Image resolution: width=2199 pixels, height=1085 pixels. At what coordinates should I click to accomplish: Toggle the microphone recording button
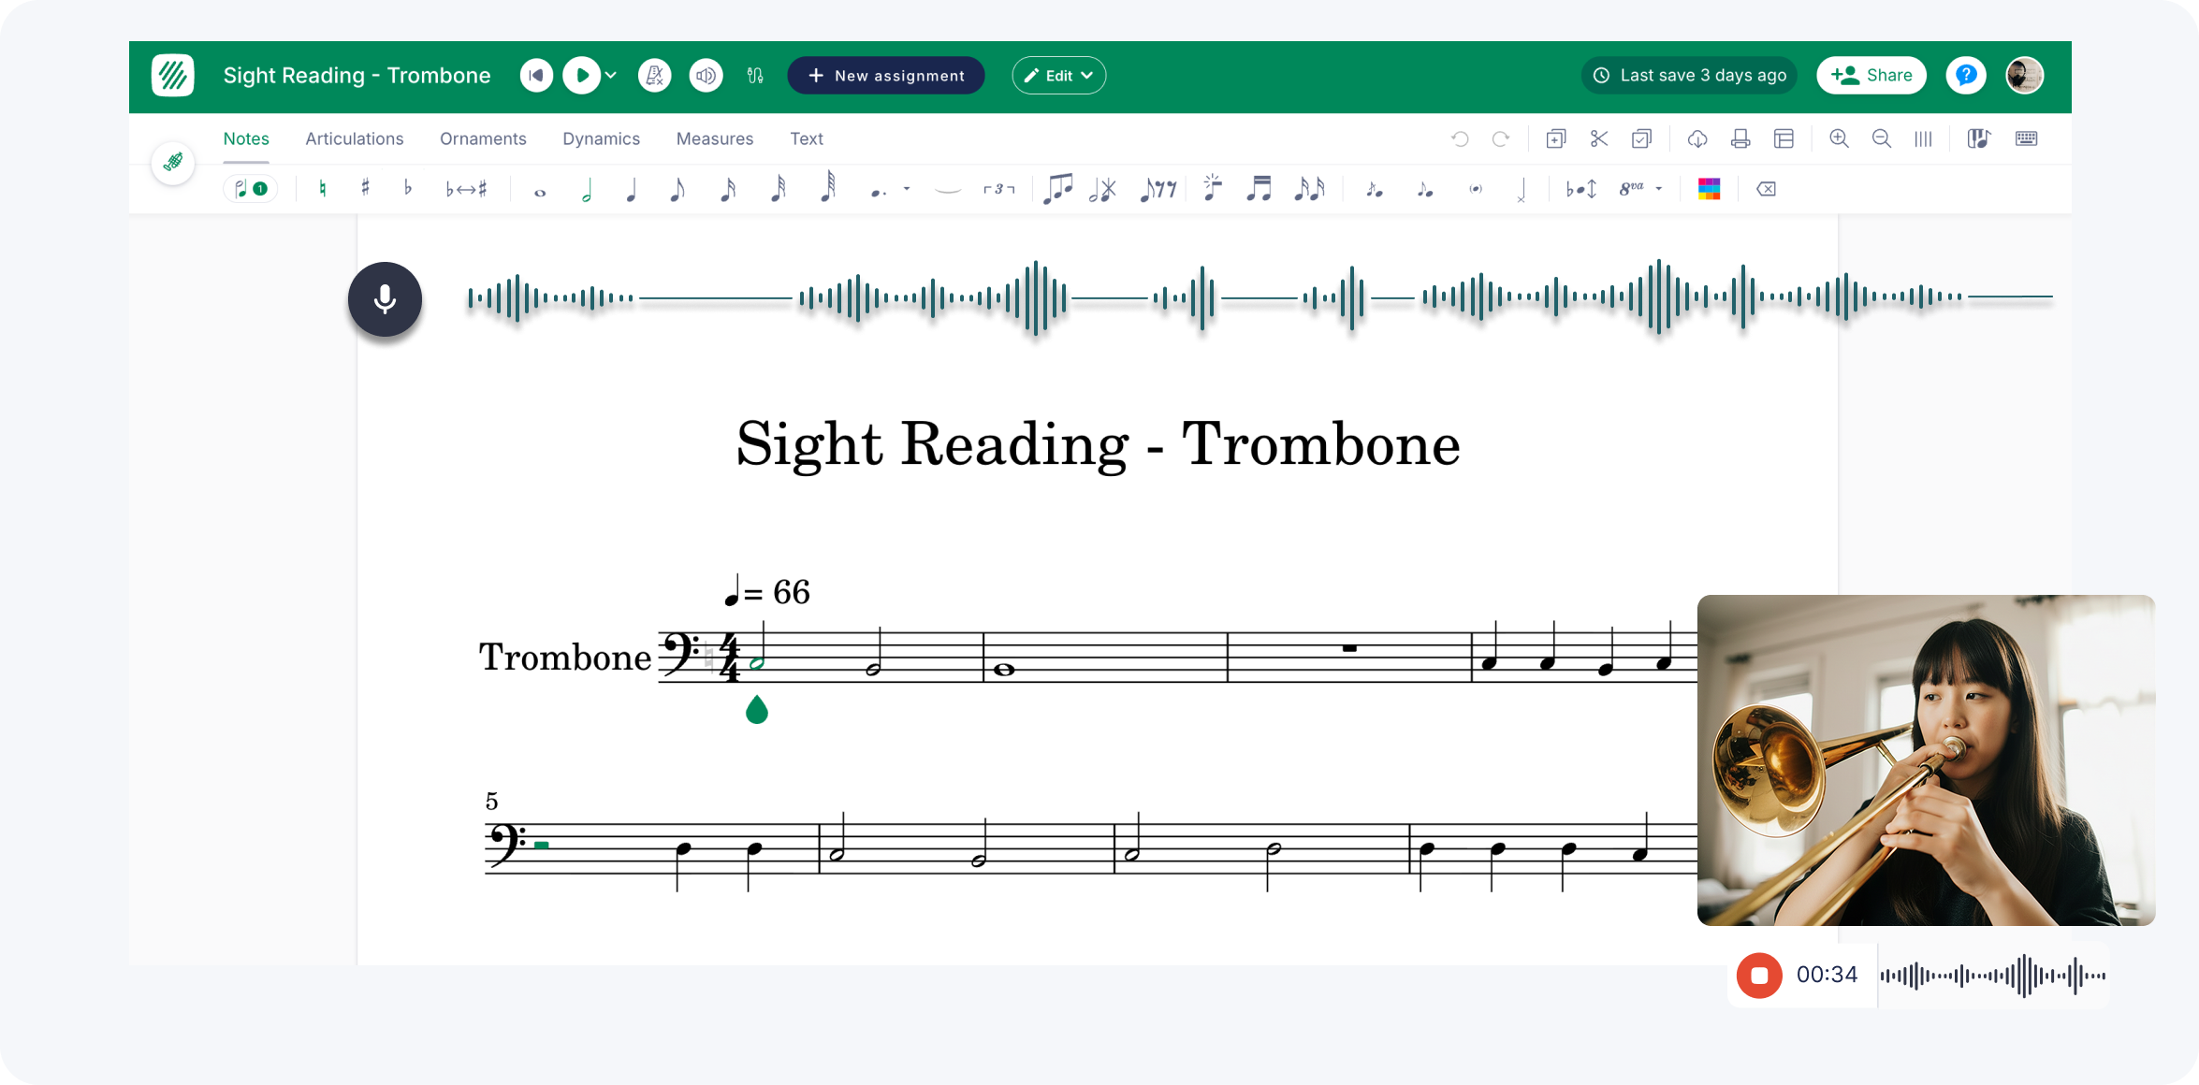385,299
